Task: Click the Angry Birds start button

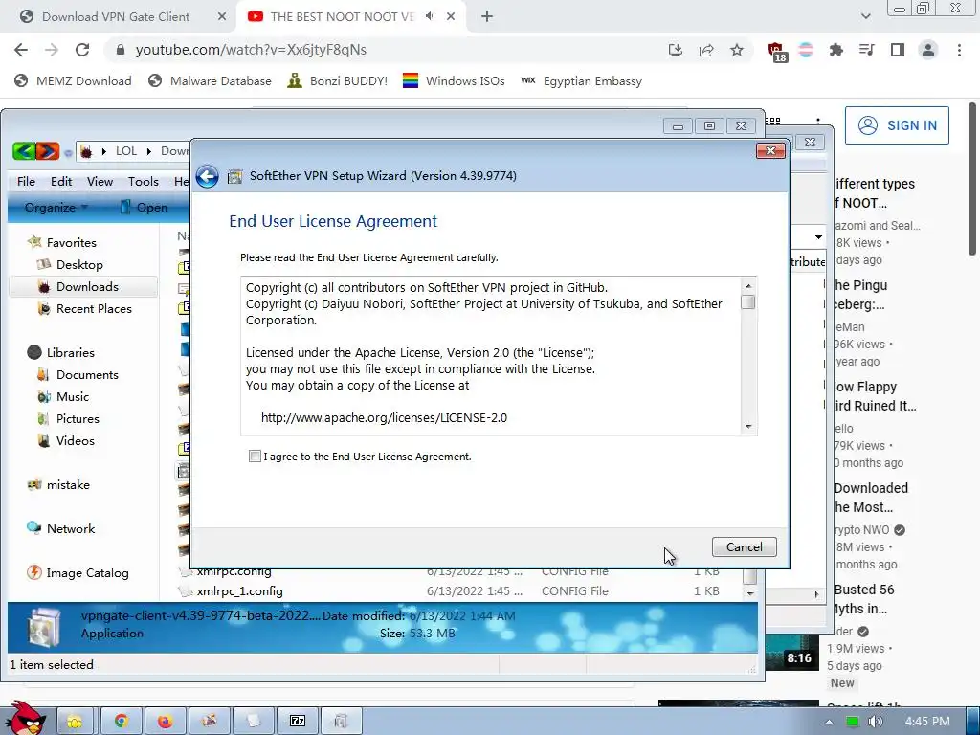Action: tap(25, 719)
